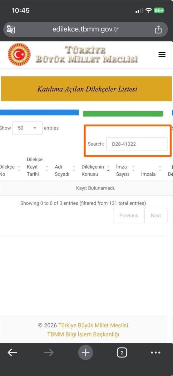This screenshot has height=376, width=173.
Task: Sort by İmza Sayısı column
Action: pos(125,170)
